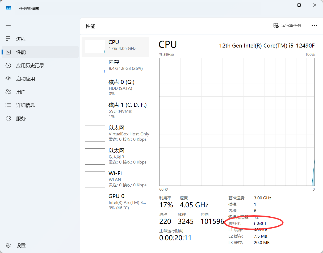This screenshot has width=323, height=253.
Task: Select the Disk 1 (C: D: F:) mini graph
Action: coord(95,111)
